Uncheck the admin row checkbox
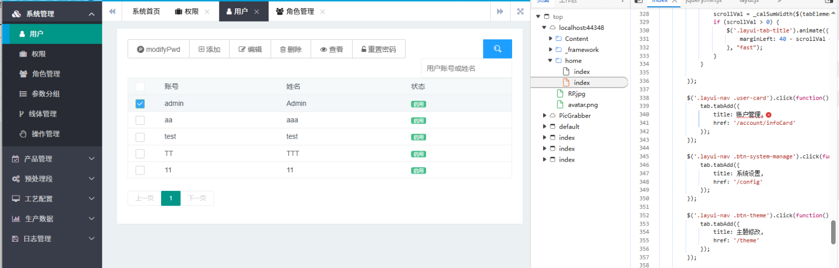839x268 pixels. point(140,104)
